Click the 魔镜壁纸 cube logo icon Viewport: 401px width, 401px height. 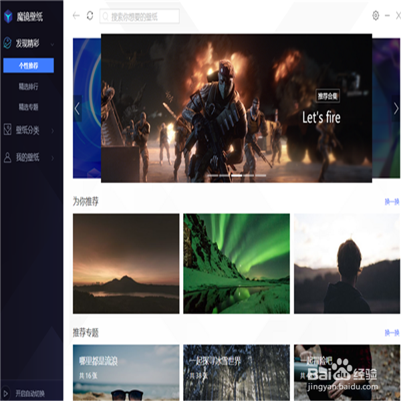(8, 16)
